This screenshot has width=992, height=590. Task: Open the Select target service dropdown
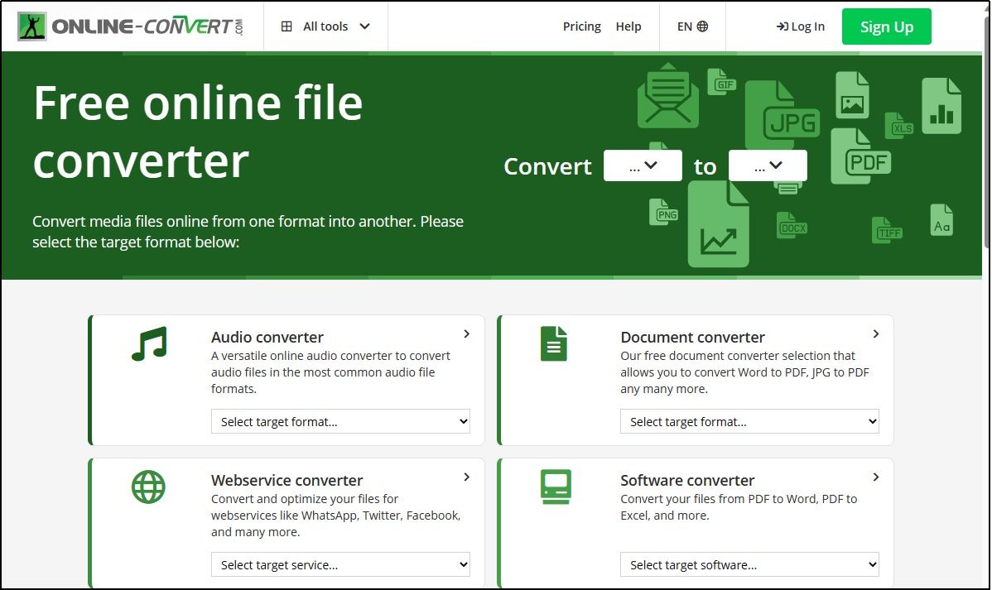(x=340, y=565)
